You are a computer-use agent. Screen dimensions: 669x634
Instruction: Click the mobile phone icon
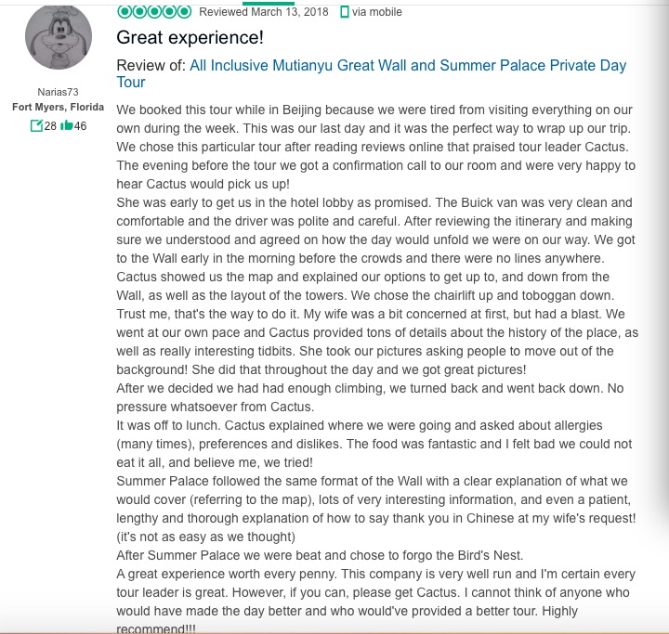tap(345, 12)
